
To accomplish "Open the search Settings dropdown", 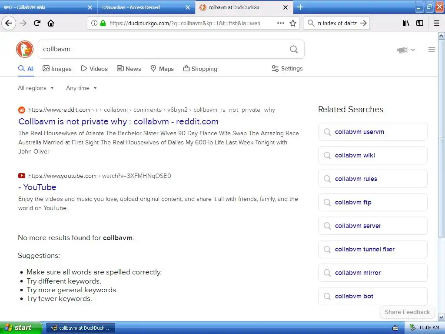I will [287, 68].
